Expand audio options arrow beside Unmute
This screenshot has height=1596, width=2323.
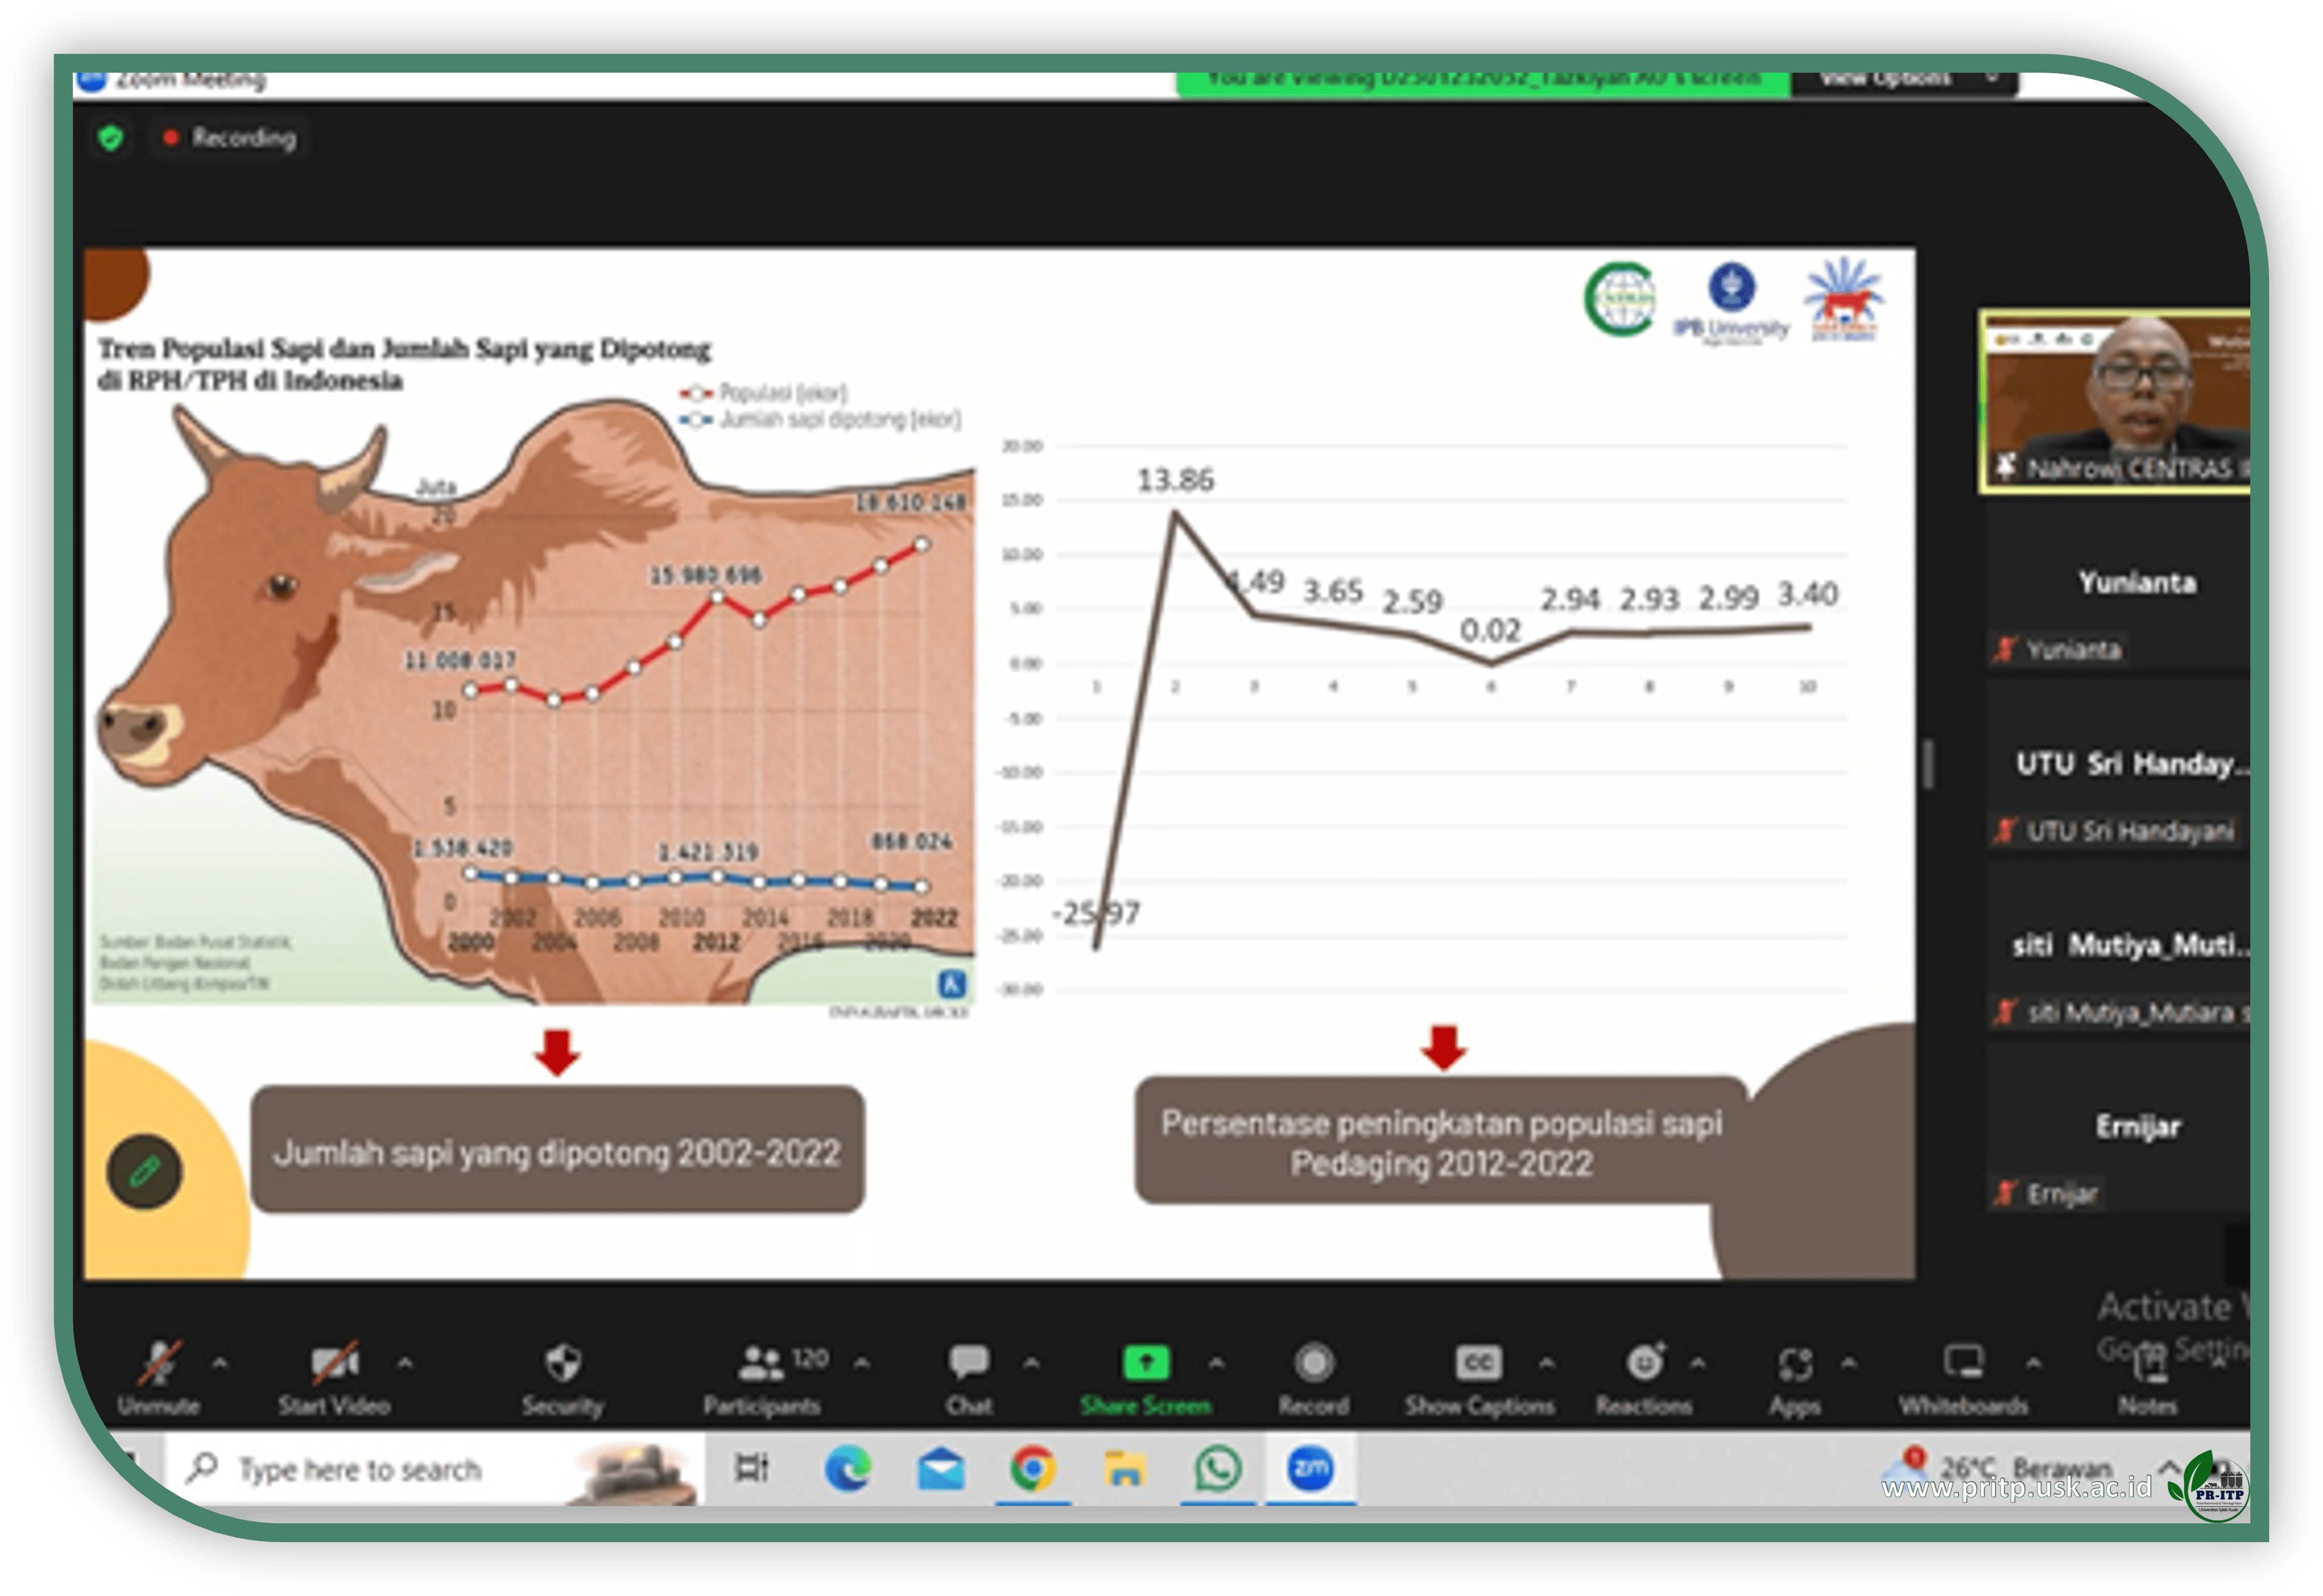(x=220, y=1363)
